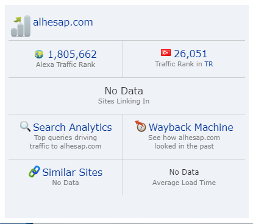Click the 'Traffic Rank in' label text
The image size is (253, 224).
coord(179,64)
